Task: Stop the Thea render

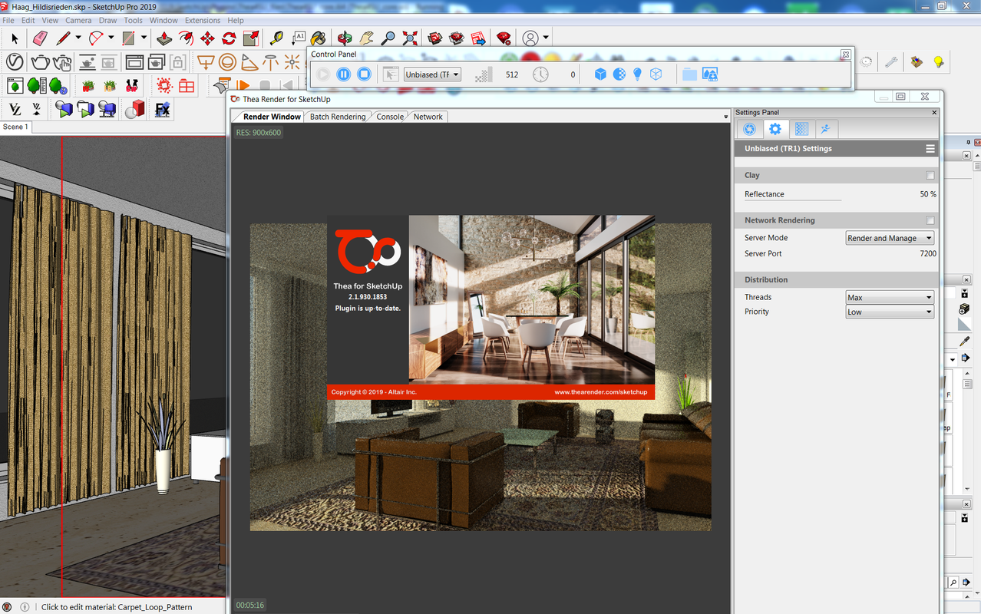Action: pos(365,74)
